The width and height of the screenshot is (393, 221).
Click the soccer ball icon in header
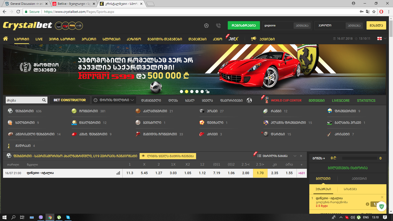(x=206, y=26)
